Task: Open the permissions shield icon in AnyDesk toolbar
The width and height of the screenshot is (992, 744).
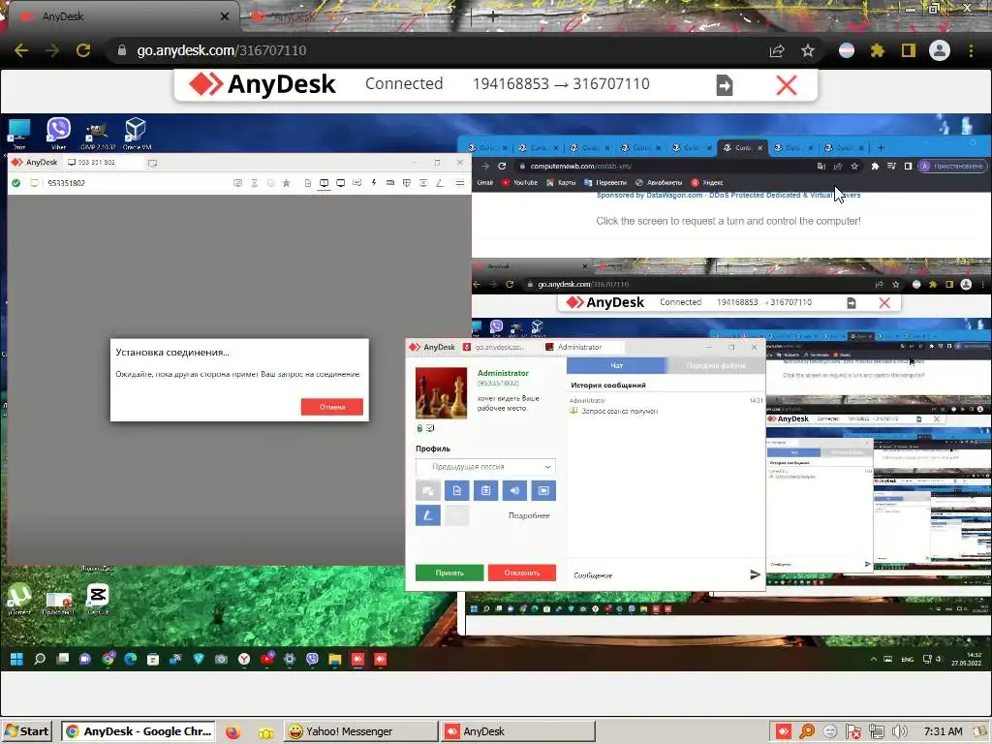Action: click(407, 183)
